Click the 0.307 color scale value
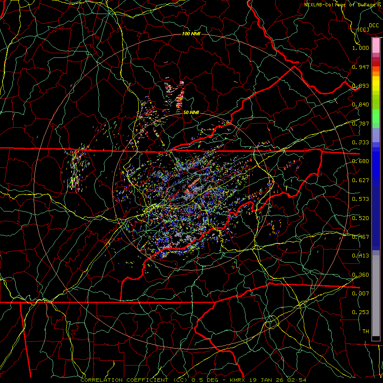Screen dimensions: 383x383 (360, 294)
